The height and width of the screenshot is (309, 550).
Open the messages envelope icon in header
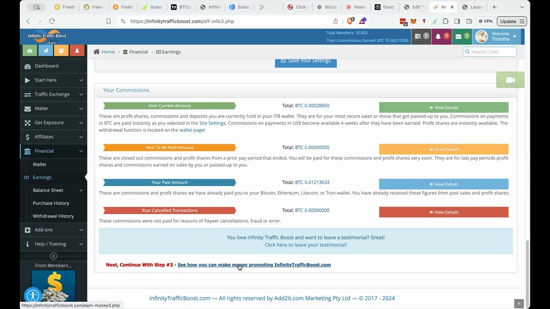point(462,36)
